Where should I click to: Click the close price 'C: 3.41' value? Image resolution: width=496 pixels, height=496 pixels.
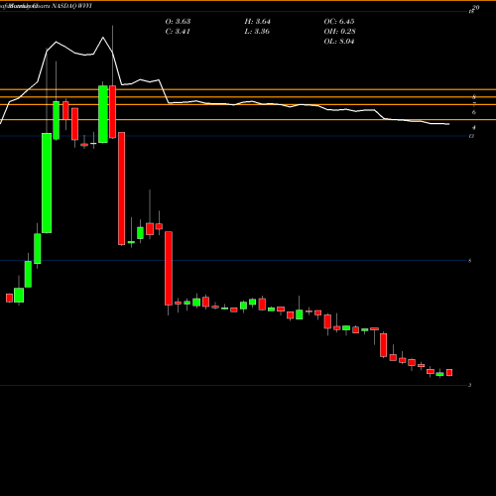tap(178, 32)
